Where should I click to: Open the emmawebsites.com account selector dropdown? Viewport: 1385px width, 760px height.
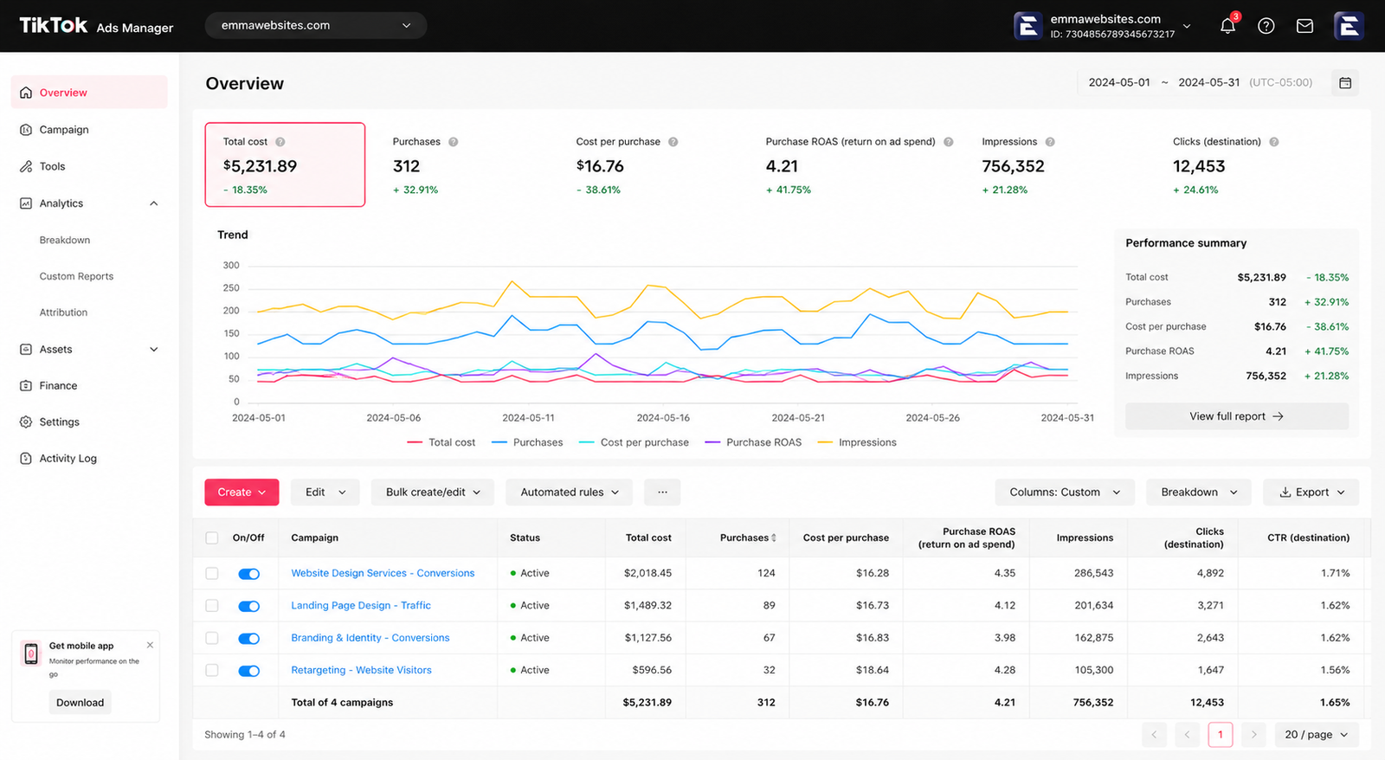(x=316, y=25)
